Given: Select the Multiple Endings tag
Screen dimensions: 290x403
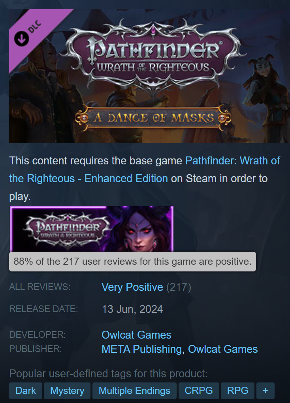Looking at the screenshot, I should point(134,391).
